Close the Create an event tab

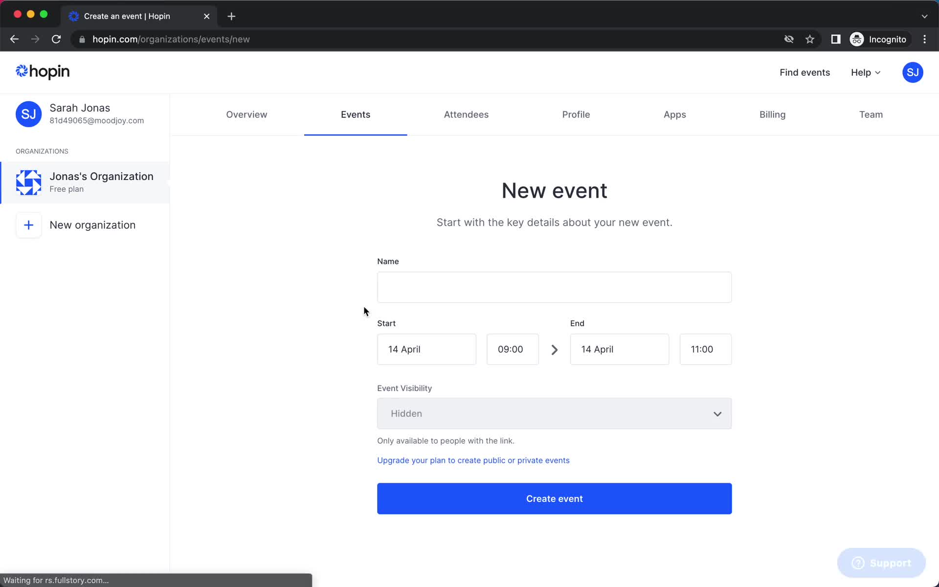point(206,16)
